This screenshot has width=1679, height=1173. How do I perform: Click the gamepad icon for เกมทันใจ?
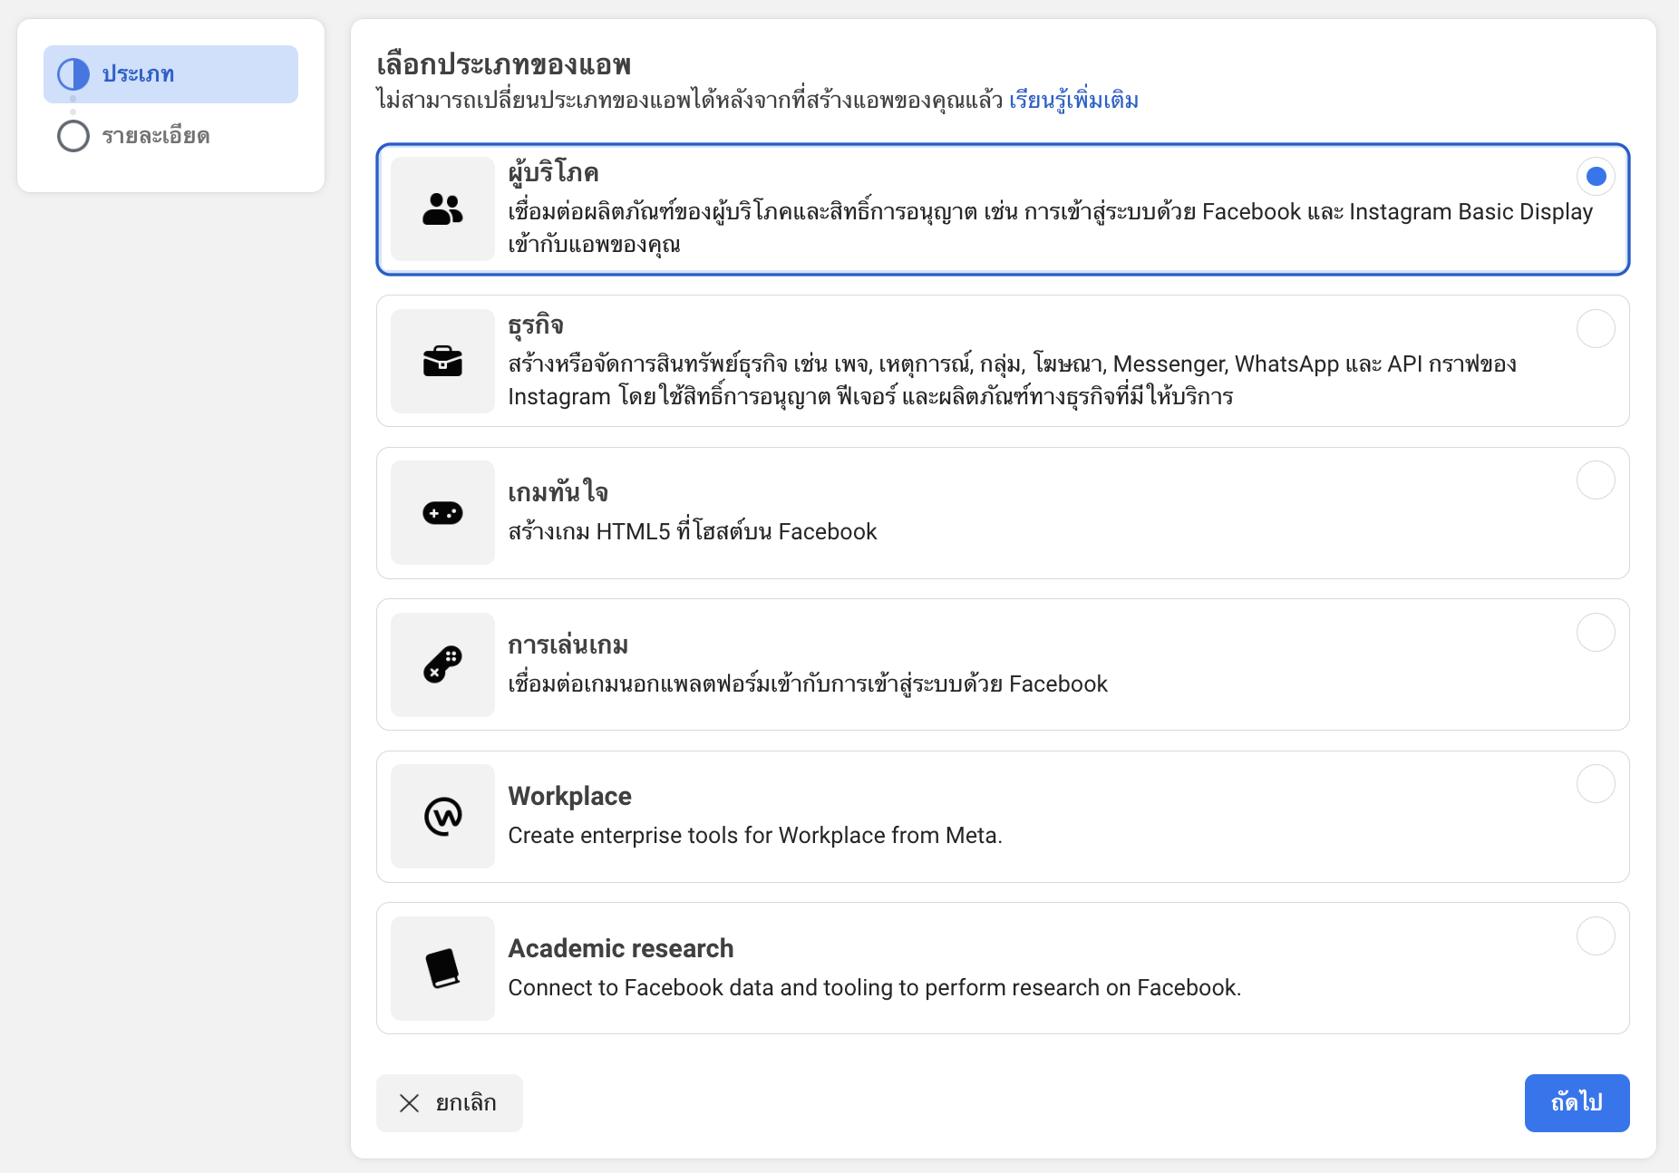[442, 513]
